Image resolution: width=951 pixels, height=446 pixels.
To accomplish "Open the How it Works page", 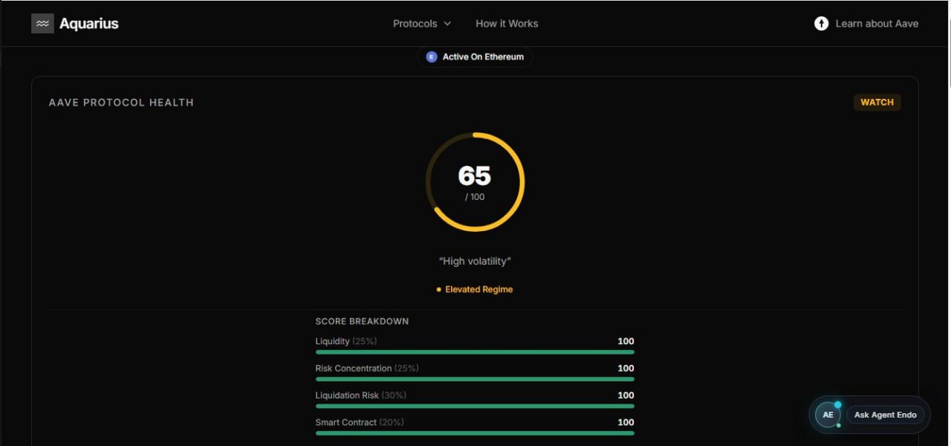I will [507, 24].
